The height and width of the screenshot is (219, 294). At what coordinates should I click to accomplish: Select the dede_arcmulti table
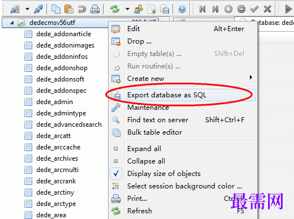coord(57,170)
